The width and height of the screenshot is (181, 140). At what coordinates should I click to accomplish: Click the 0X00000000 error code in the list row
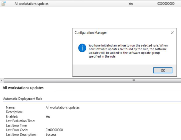(x=166, y=4)
